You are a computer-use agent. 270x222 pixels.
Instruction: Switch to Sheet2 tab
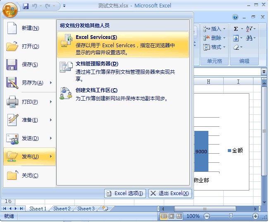click(x=62, y=209)
